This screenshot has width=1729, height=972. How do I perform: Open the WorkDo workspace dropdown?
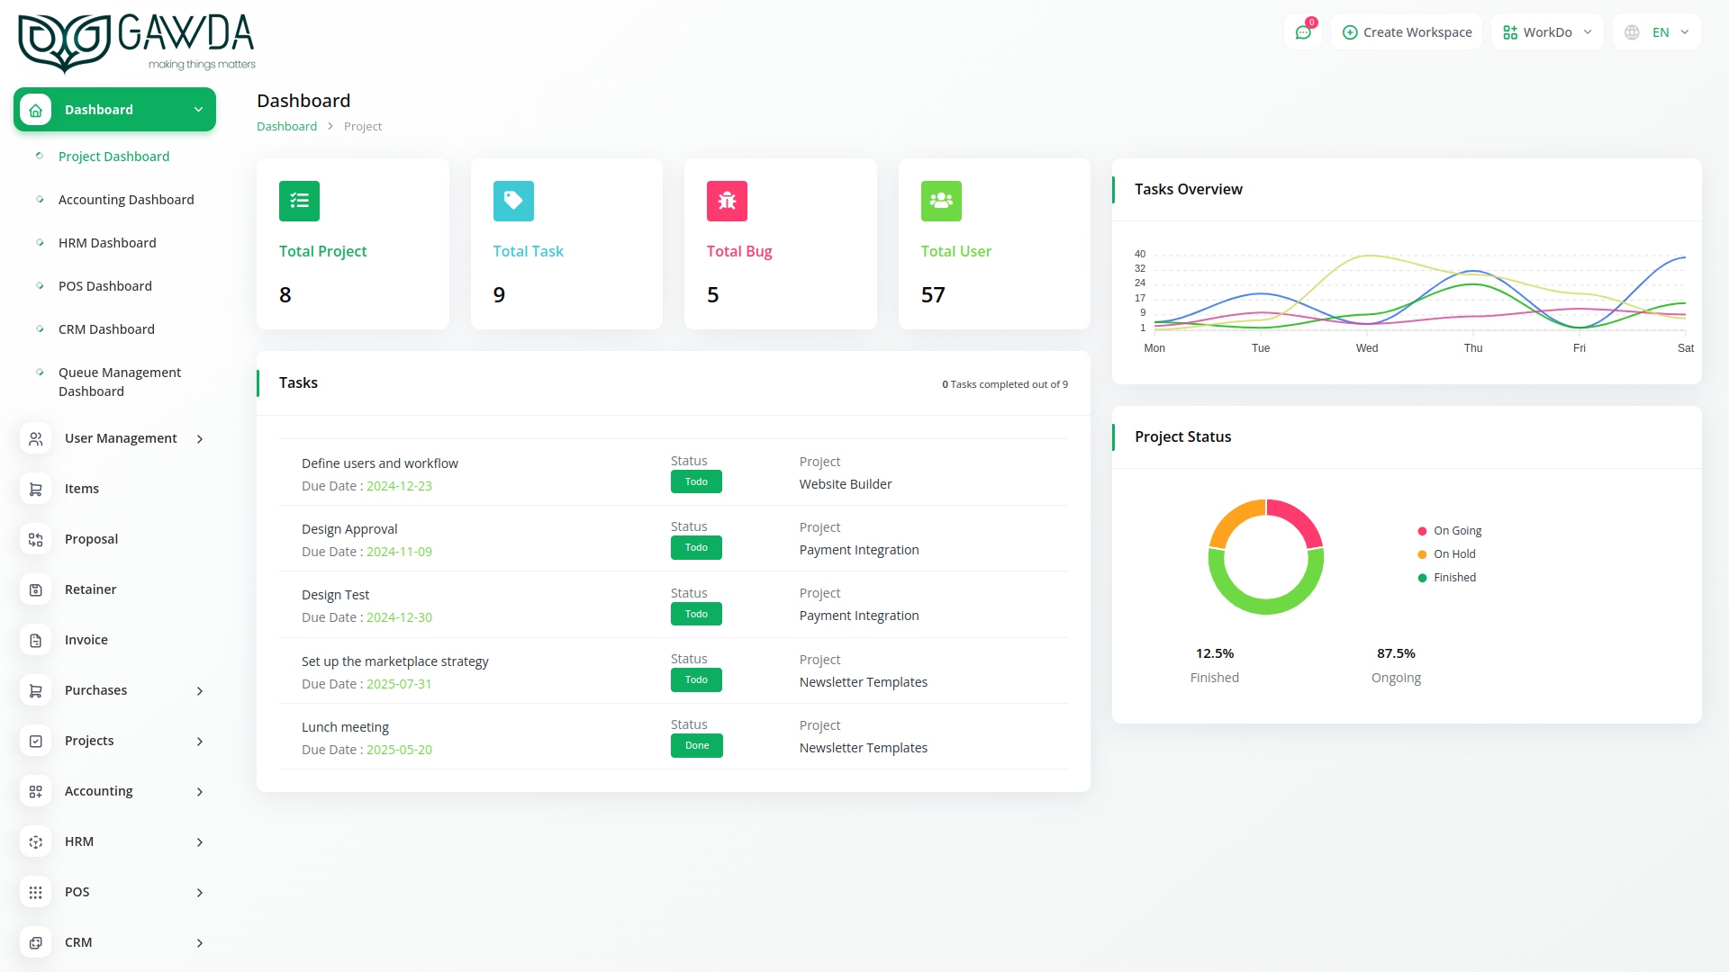coord(1546,31)
